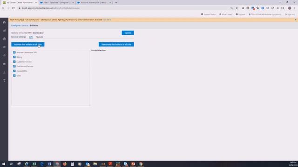Switch to the General Settings tab
Viewport: 298px width, 167px height.
(x=19, y=37)
